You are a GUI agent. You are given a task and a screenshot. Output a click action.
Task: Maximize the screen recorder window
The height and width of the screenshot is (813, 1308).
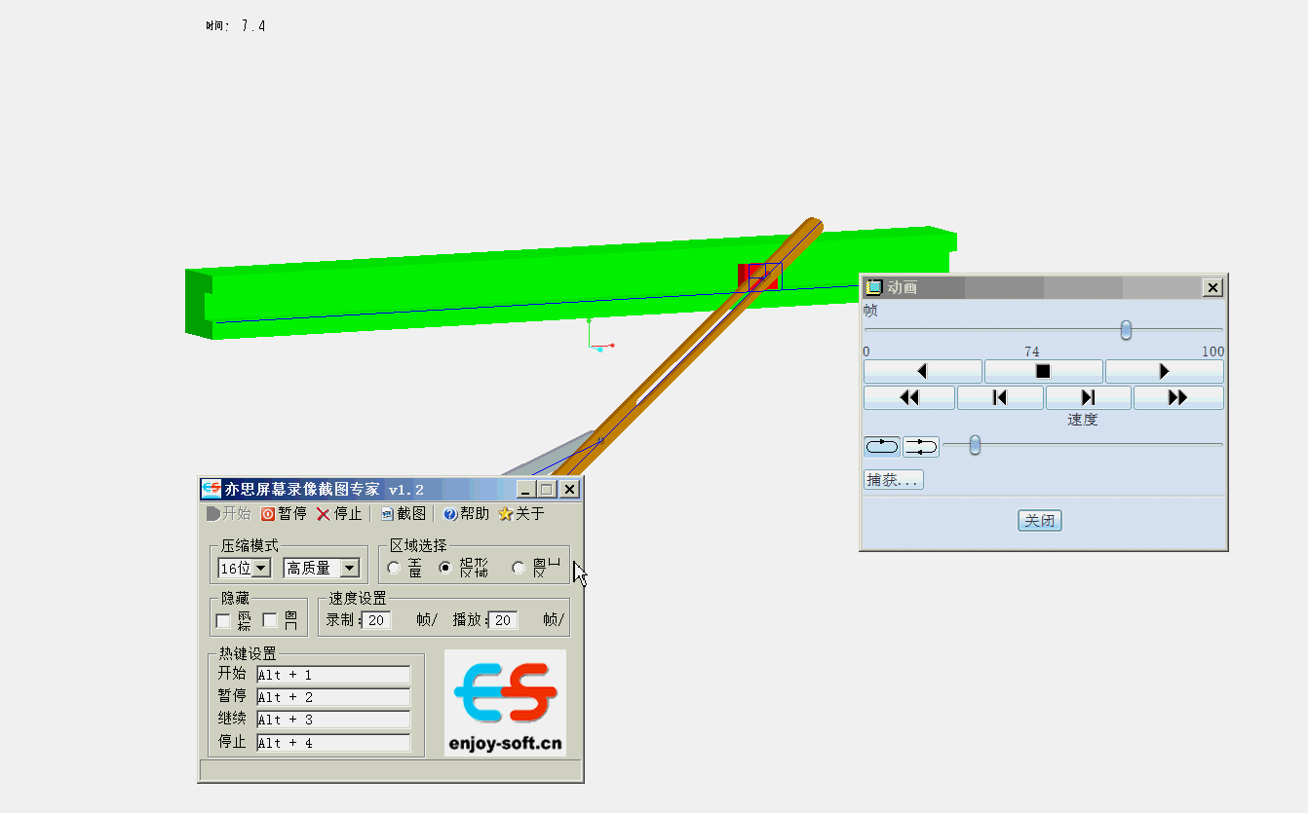point(547,489)
